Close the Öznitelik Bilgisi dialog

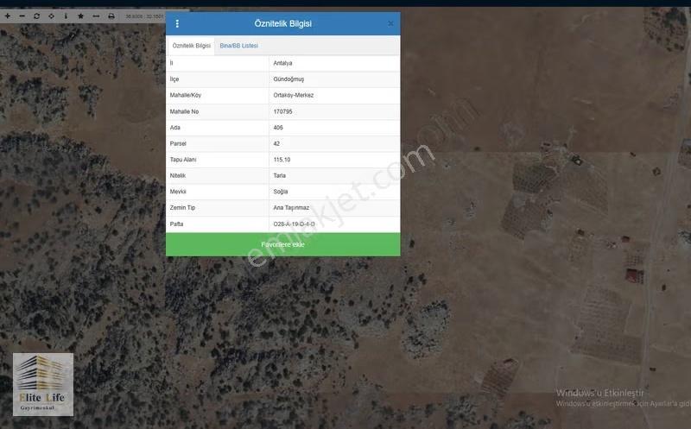click(x=390, y=23)
